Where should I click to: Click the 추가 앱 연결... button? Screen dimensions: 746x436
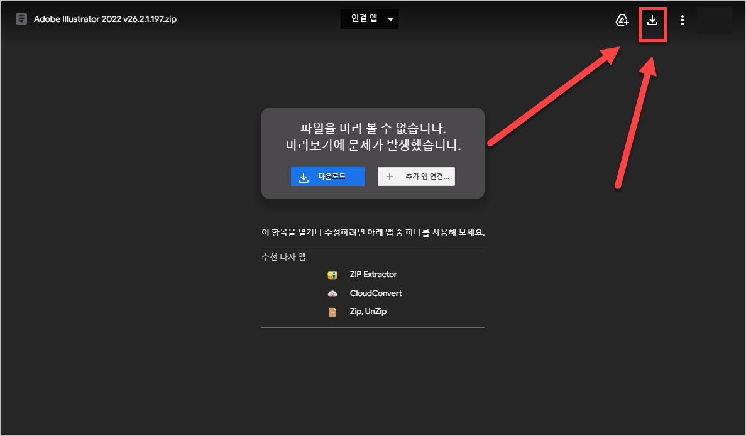click(416, 177)
